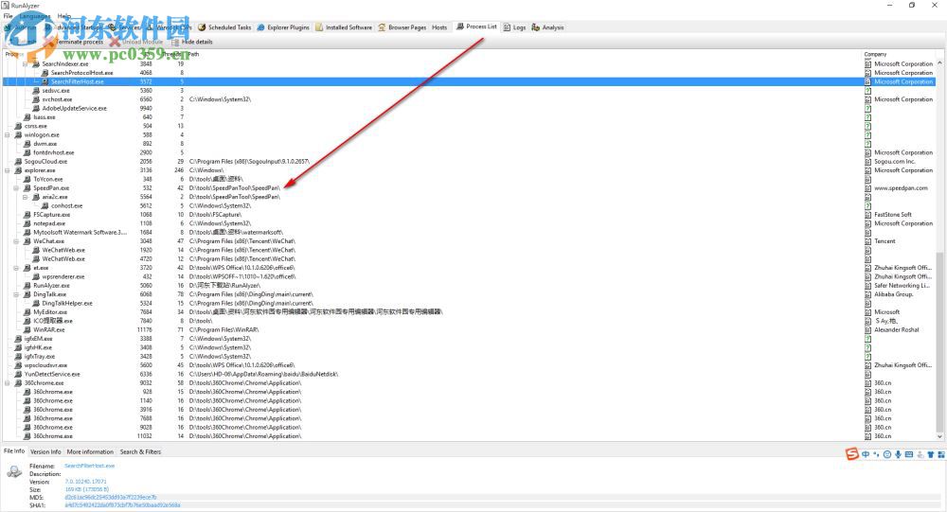The image size is (947, 512).
Task: Click the SogouCloud.exe process icon
Action: coord(18,161)
